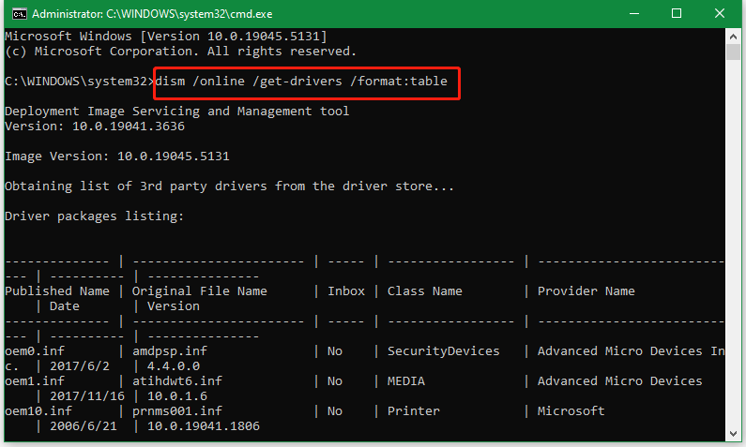This screenshot has height=447, width=746.
Task: Click the 'SecurityDevices' class name
Action: [443, 350]
